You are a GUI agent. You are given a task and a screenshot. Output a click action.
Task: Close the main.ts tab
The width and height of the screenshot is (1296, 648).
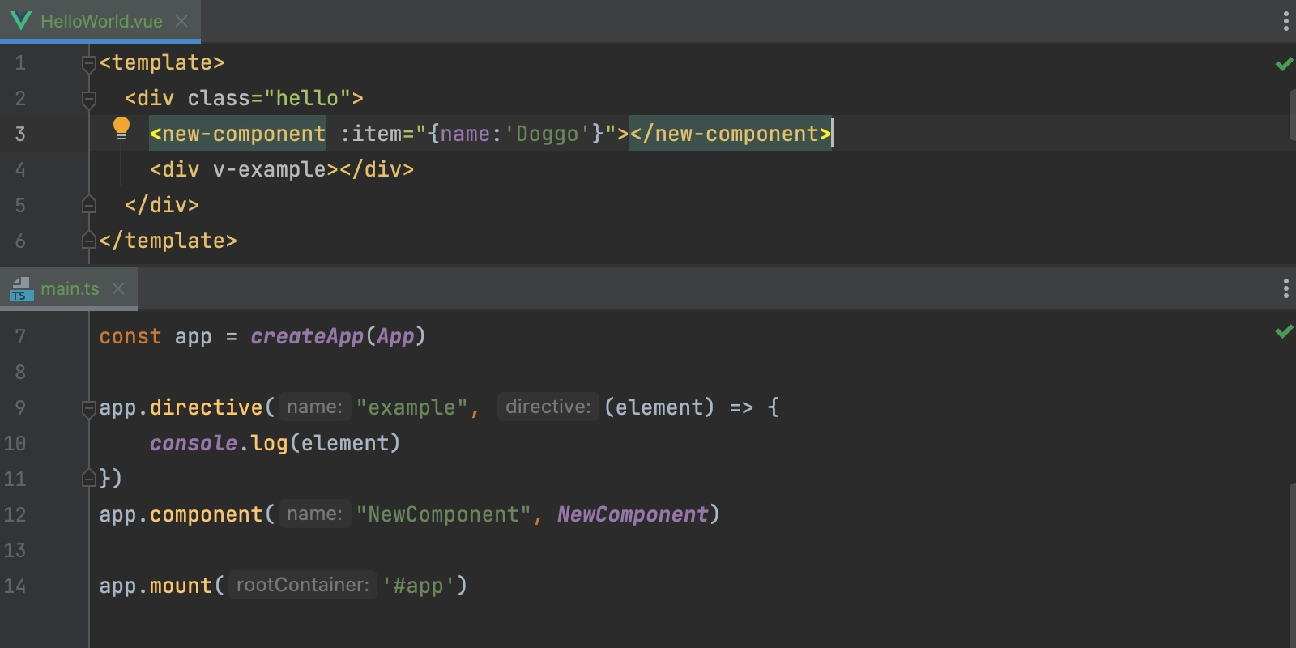(118, 288)
